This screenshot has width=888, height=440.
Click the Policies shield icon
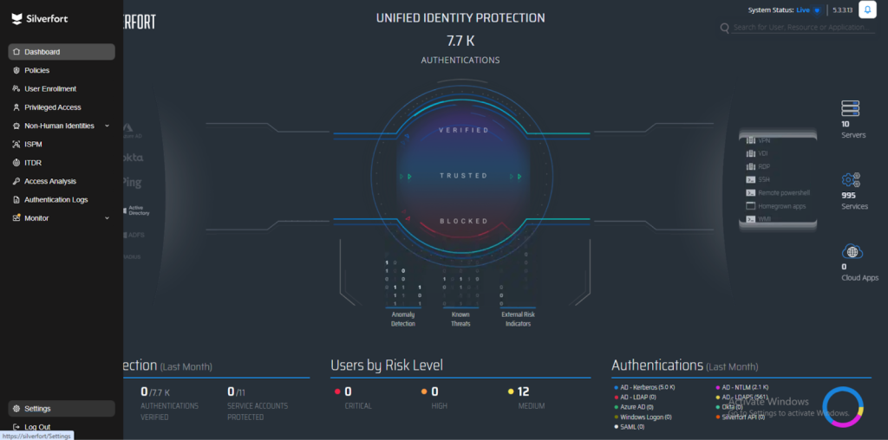click(16, 70)
